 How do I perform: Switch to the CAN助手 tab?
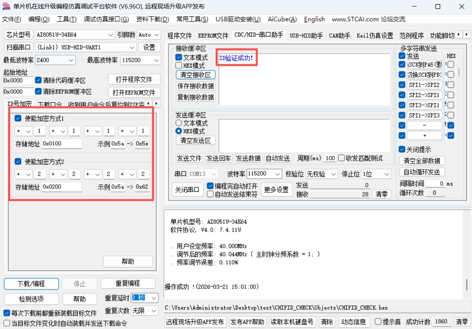[x=340, y=35]
